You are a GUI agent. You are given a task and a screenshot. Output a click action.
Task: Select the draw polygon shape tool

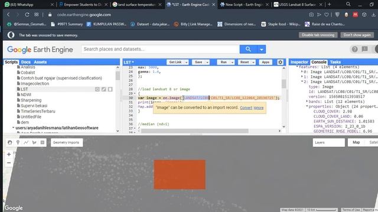34,143
